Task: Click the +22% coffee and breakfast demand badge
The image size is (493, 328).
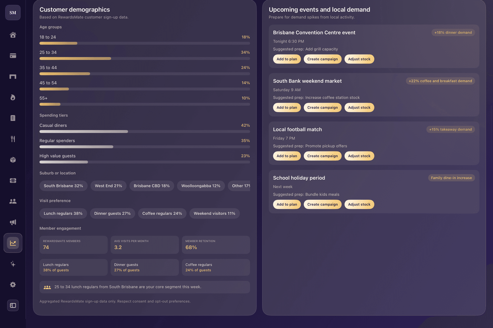Action: (440, 81)
